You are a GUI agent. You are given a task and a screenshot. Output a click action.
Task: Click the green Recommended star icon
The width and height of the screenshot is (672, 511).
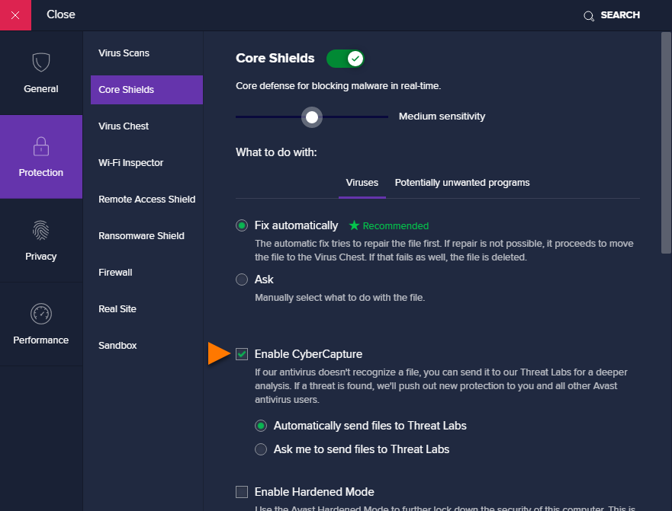354,225
